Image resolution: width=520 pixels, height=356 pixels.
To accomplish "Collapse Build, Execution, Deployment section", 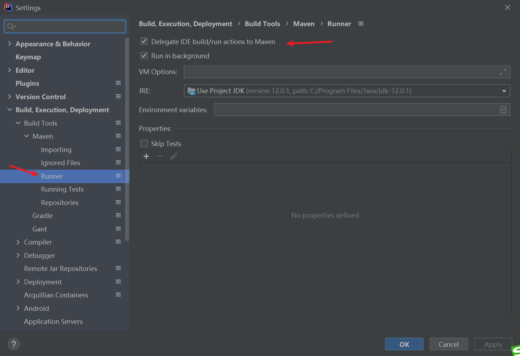I will tap(10, 110).
